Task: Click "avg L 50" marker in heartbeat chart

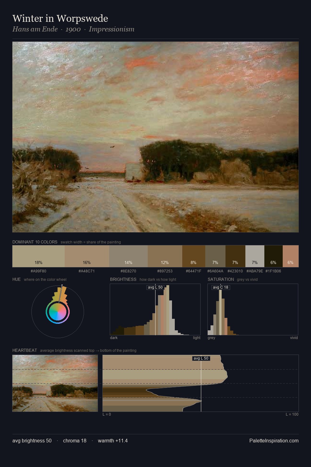Action: click(x=201, y=358)
